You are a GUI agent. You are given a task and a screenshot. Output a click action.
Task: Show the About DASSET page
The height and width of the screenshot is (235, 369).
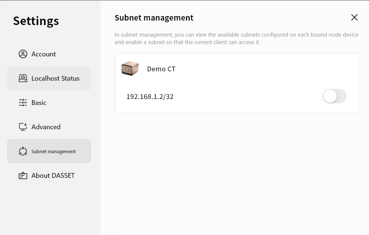53,176
